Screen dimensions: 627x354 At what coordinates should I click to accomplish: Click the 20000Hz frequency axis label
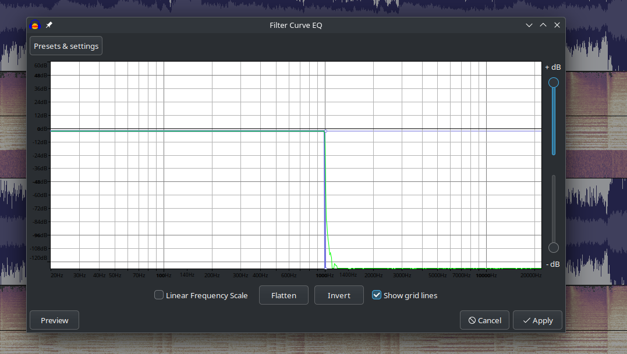pos(531,276)
